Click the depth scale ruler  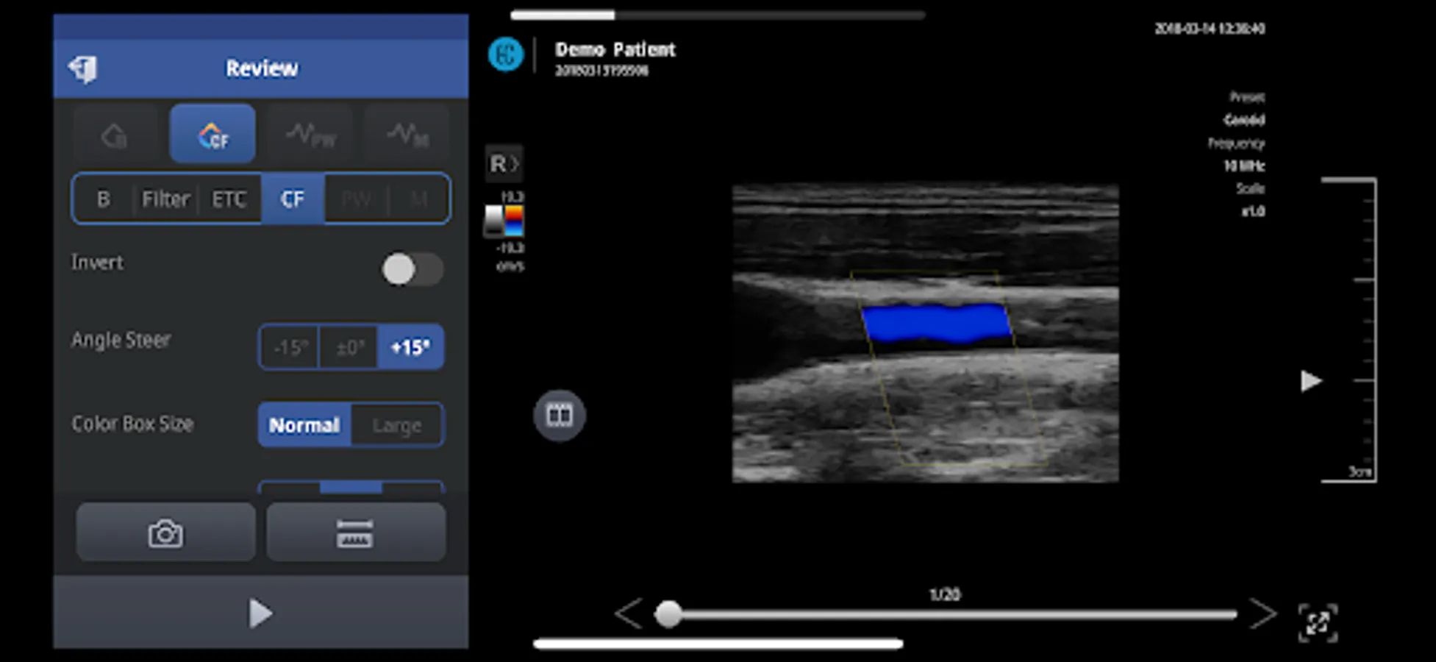[x=1349, y=330]
